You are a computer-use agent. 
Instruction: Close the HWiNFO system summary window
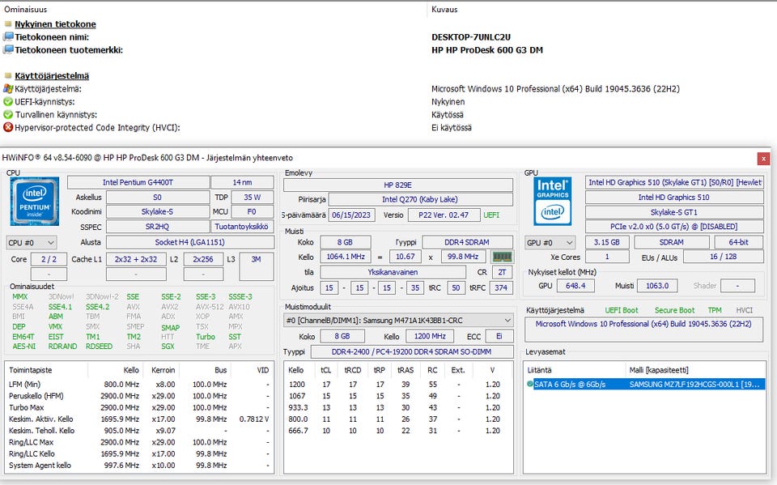click(763, 159)
